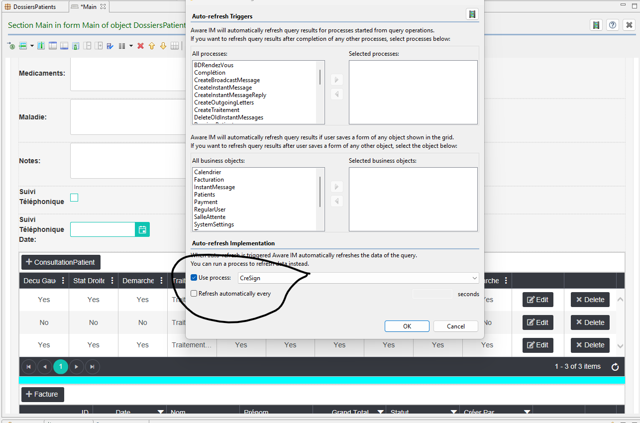Click the + ConsultationPatient button
The image size is (640, 423).
tap(61, 262)
